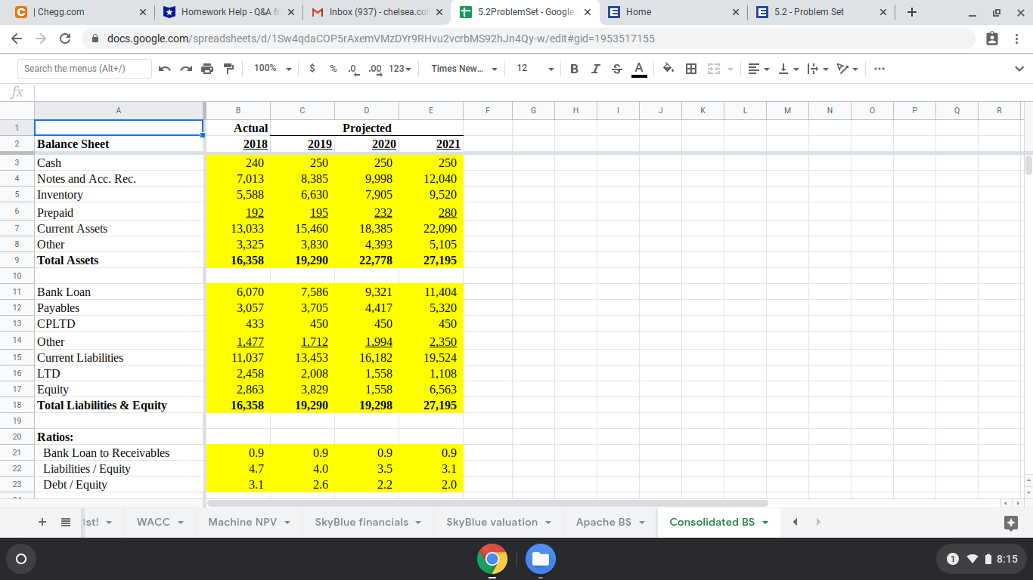Decrease decimal places
Screen dimensions: 1033x580
click(352, 69)
